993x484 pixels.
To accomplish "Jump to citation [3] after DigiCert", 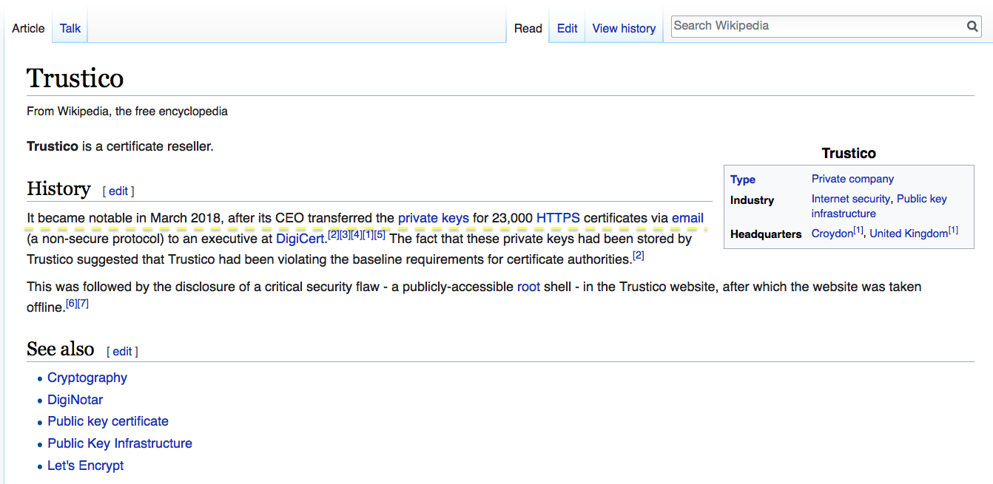I will point(345,235).
